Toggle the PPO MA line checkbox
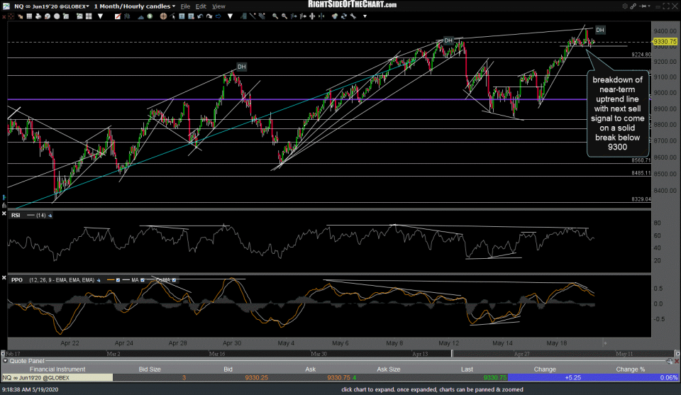The width and height of the screenshot is (681, 395). [143, 280]
